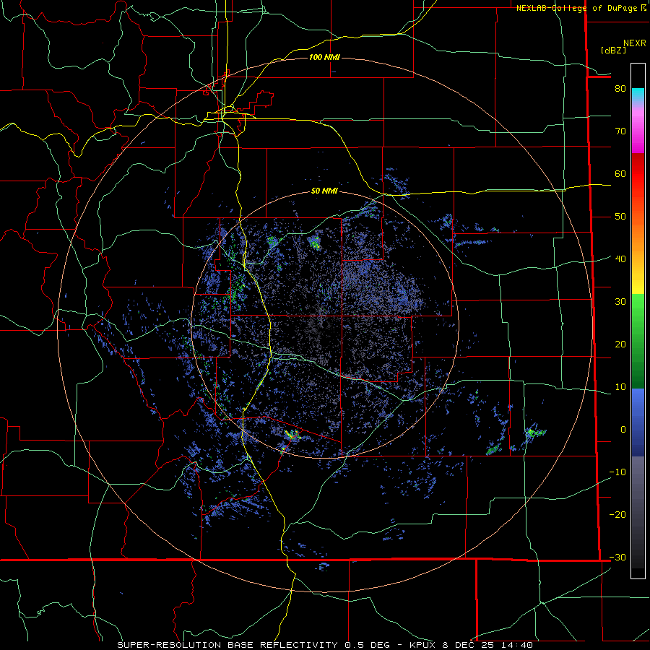Pick the green segment of the color bar
Image resolution: width=650 pixels, height=650 pixels.
coord(638,341)
